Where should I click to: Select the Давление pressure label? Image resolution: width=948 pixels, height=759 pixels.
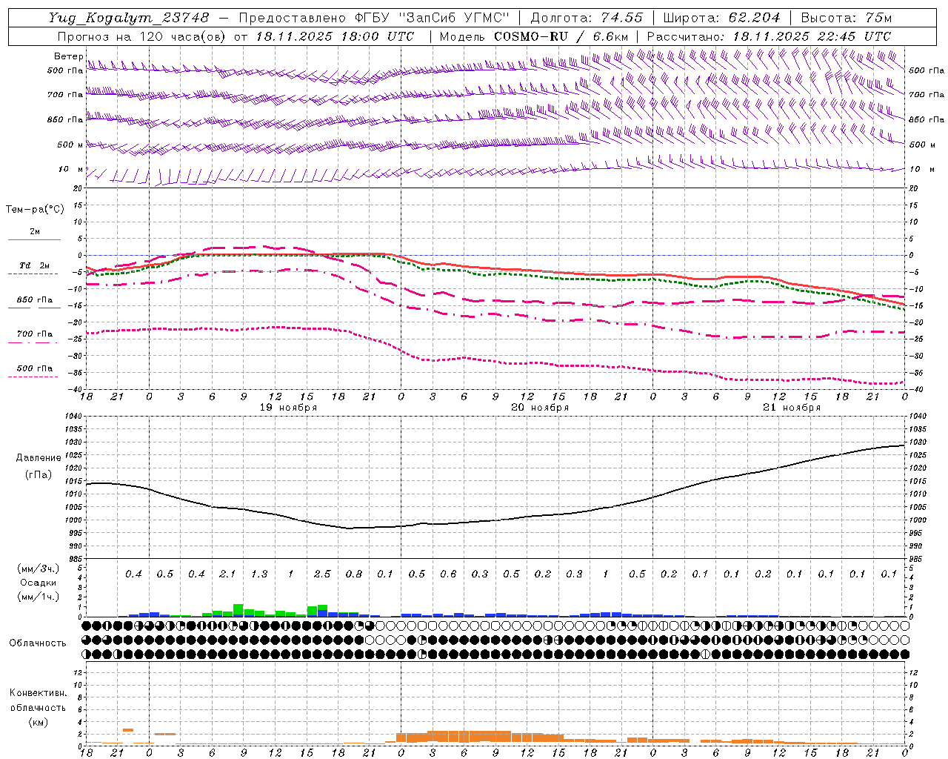coord(39,458)
